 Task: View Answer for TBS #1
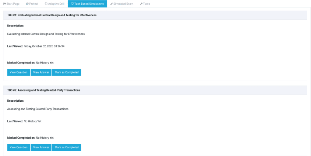(41, 72)
